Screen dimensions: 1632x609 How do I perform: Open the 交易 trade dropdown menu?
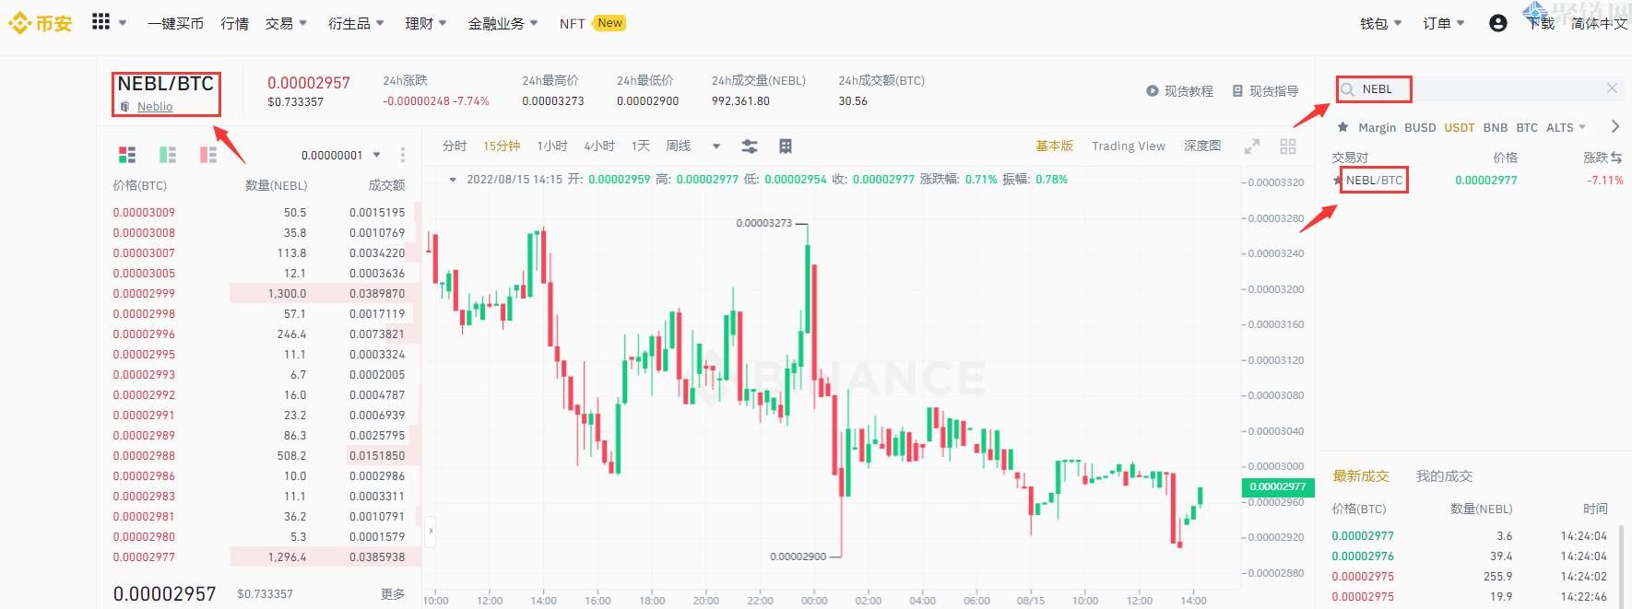coord(286,23)
